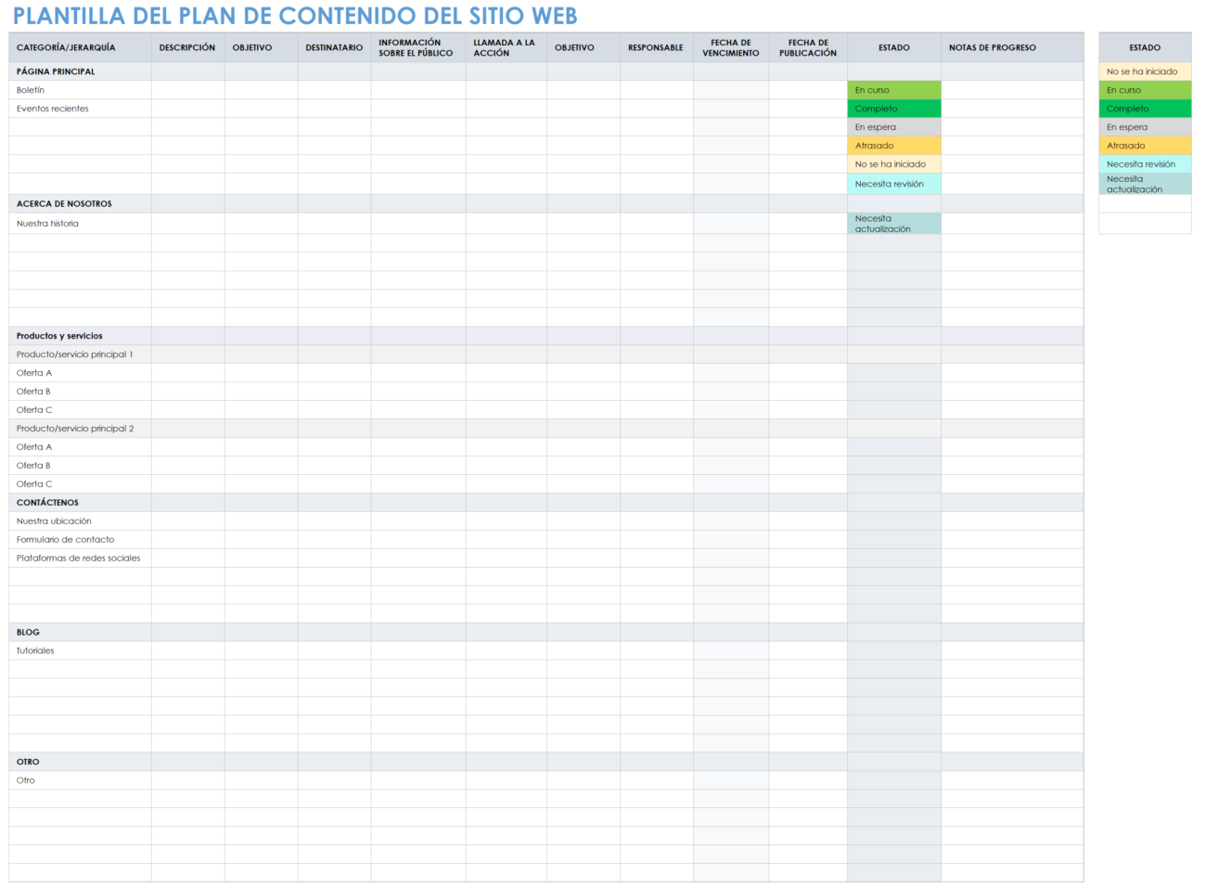The image size is (1206, 887).
Task: Click the 'FECHA DE VENCIMIENTO' column header
Action: click(x=730, y=46)
